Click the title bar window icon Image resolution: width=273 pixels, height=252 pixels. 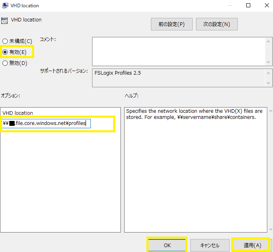coord(5,6)
